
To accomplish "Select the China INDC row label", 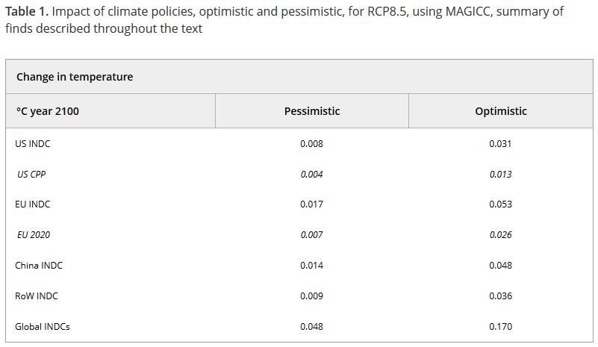I will click(39, 265).
